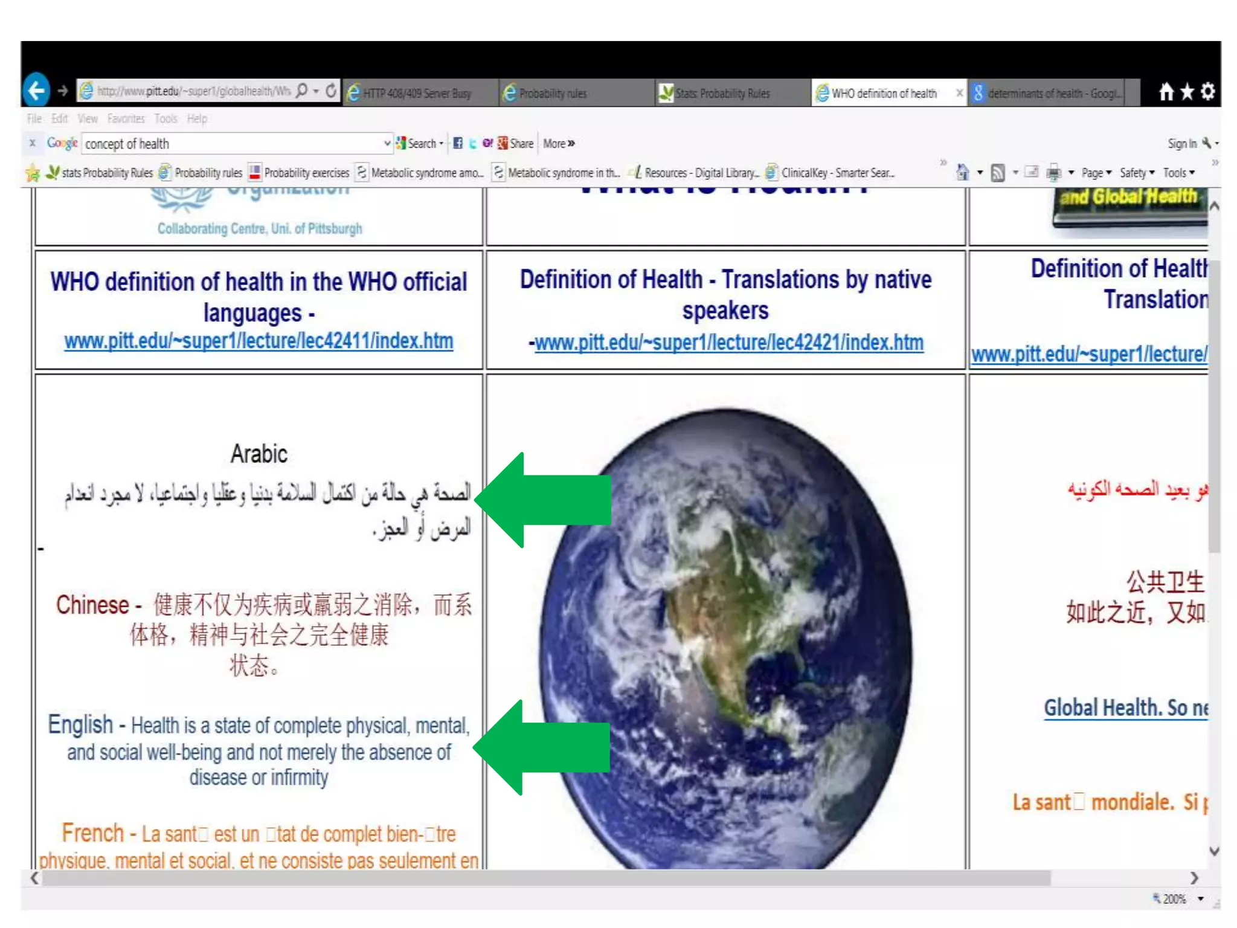The width and height of the screenshot is (1237, 928).
Task: Expand the Page dropdown menu
Action: 1096,173
